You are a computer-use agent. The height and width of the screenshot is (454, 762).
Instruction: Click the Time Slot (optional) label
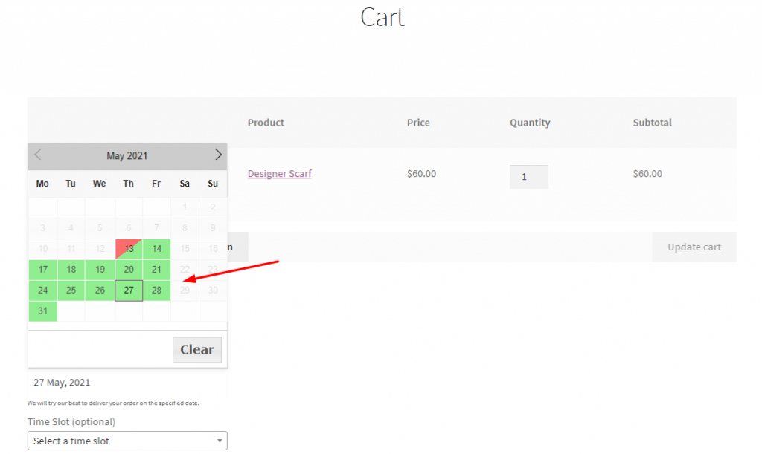click(x=71, y=421)
